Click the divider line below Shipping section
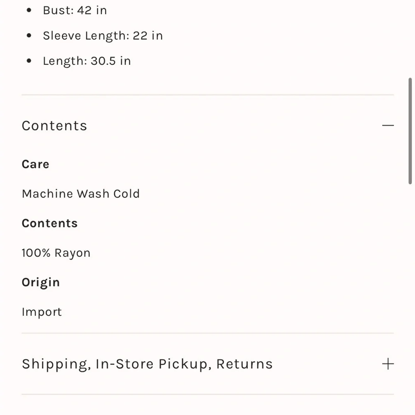The width and height of the screenshot is (415, 415). [208, 394]
